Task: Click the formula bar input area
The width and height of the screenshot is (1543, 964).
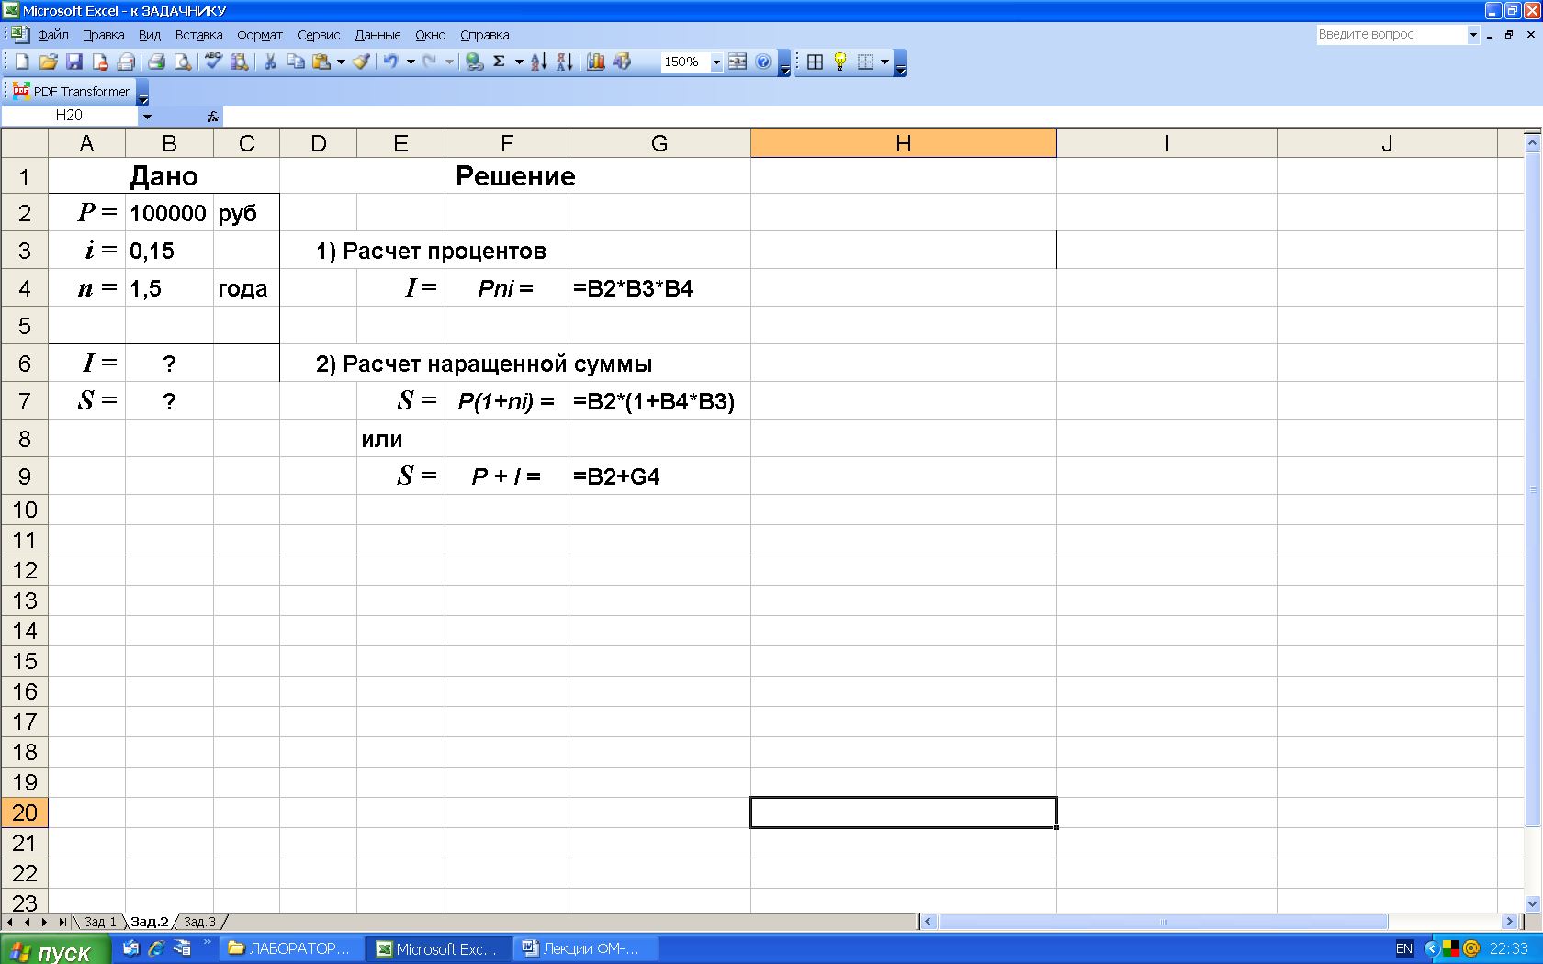Action: click(x=882, y=116)
